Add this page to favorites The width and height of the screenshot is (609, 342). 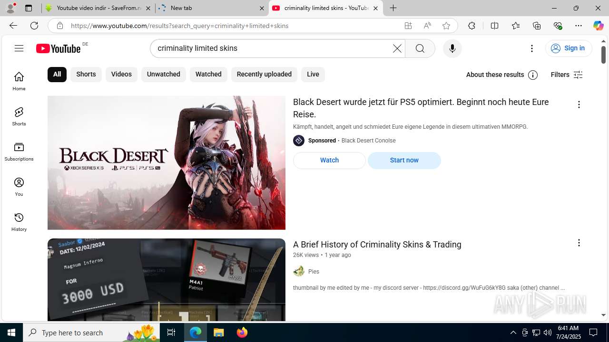coord(446,26)
